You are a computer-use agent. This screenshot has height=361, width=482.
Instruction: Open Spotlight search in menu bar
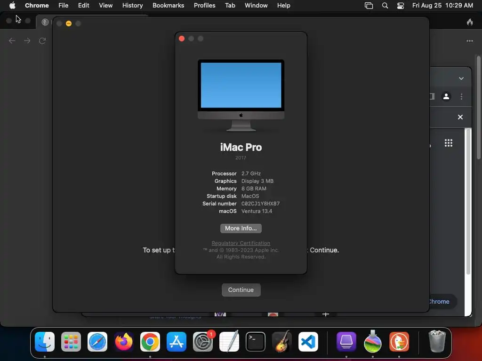(385, 6)
